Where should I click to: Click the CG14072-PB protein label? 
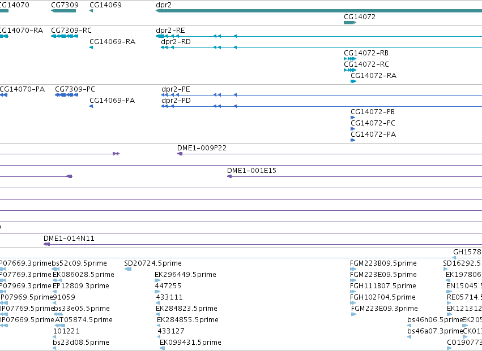(373, 112)
